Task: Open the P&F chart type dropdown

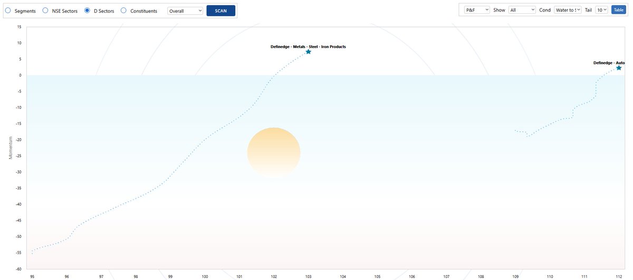Action: [477, 9]
